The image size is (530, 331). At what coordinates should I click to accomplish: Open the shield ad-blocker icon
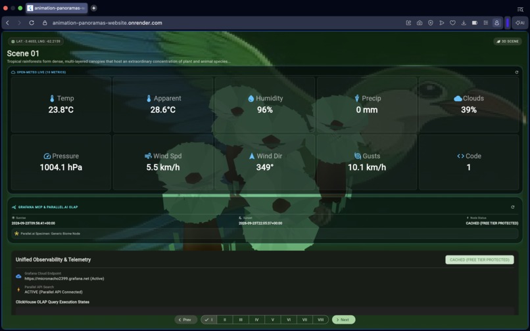pyautogui.click(x=430, y=23)
